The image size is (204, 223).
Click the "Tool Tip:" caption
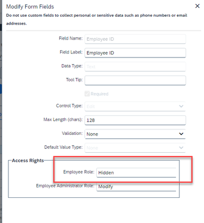[74, 80]
